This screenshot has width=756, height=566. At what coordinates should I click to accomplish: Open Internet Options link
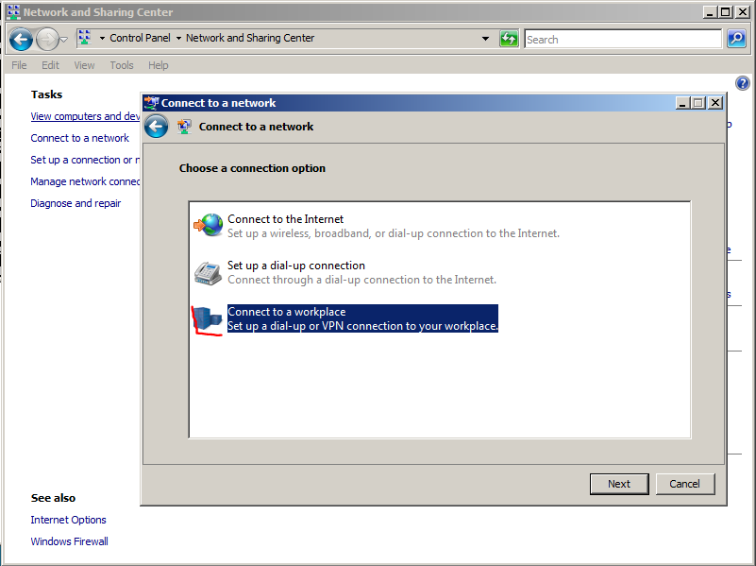tap(69, 520)
